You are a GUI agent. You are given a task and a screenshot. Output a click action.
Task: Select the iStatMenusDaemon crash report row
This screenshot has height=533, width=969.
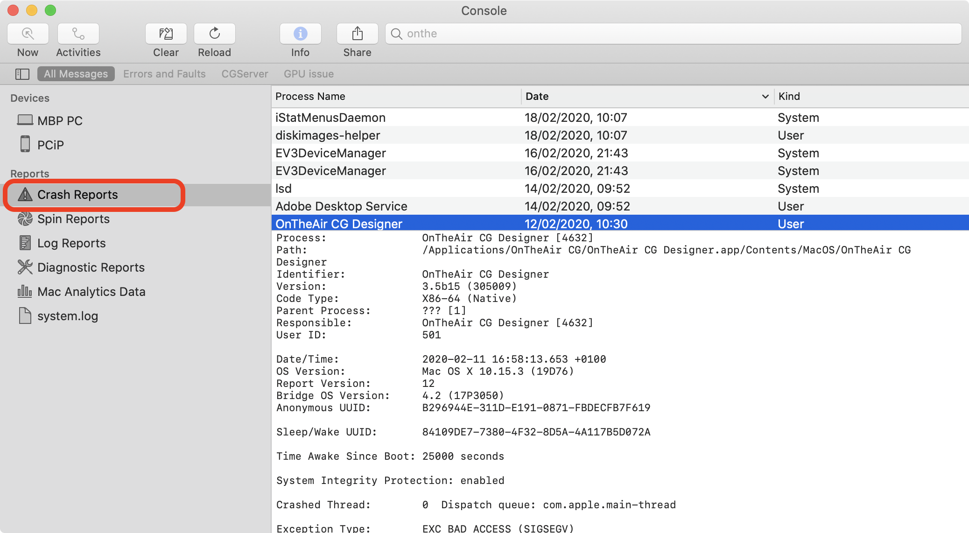coord(620,118)
